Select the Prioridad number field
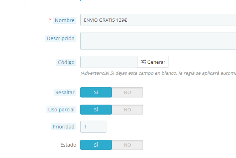This screenshot has height=158, width=236. pyautogui.click(x=93, y=127)
